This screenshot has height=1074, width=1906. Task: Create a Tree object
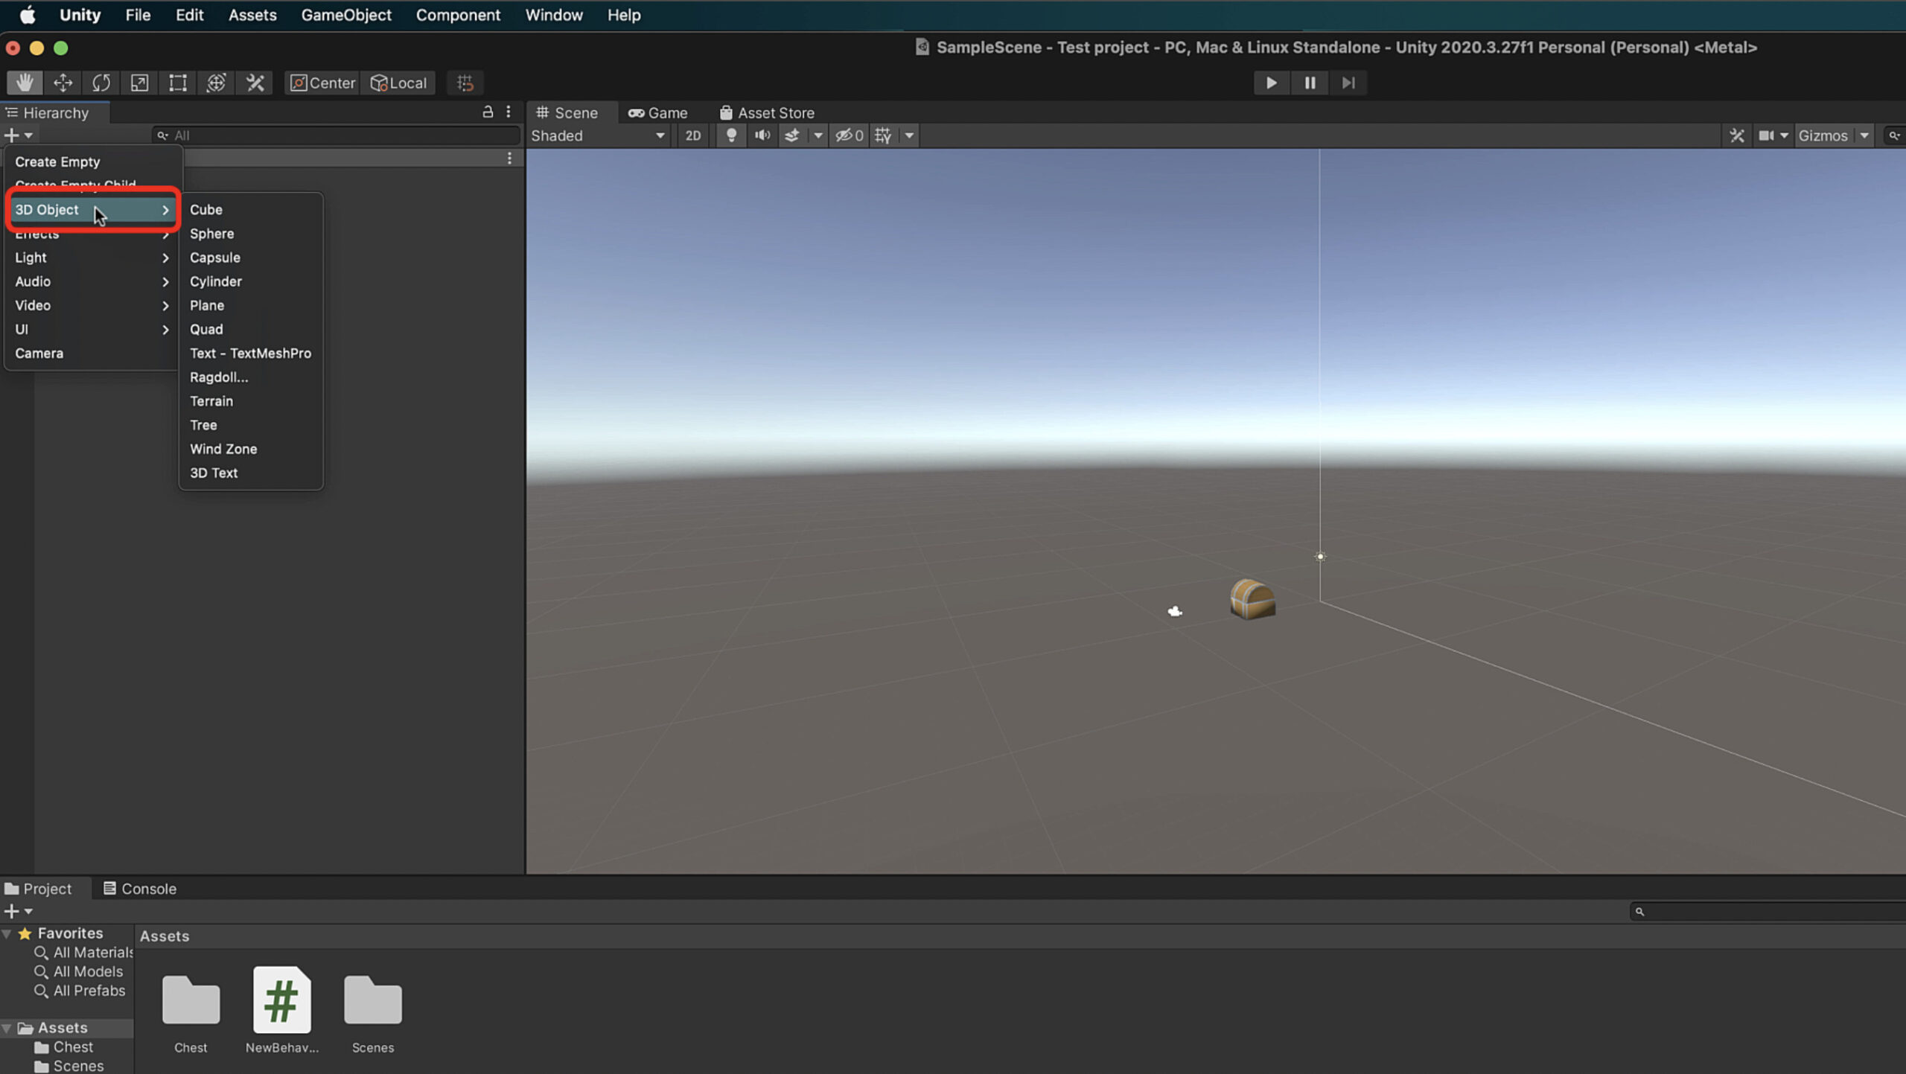(251, 425)
